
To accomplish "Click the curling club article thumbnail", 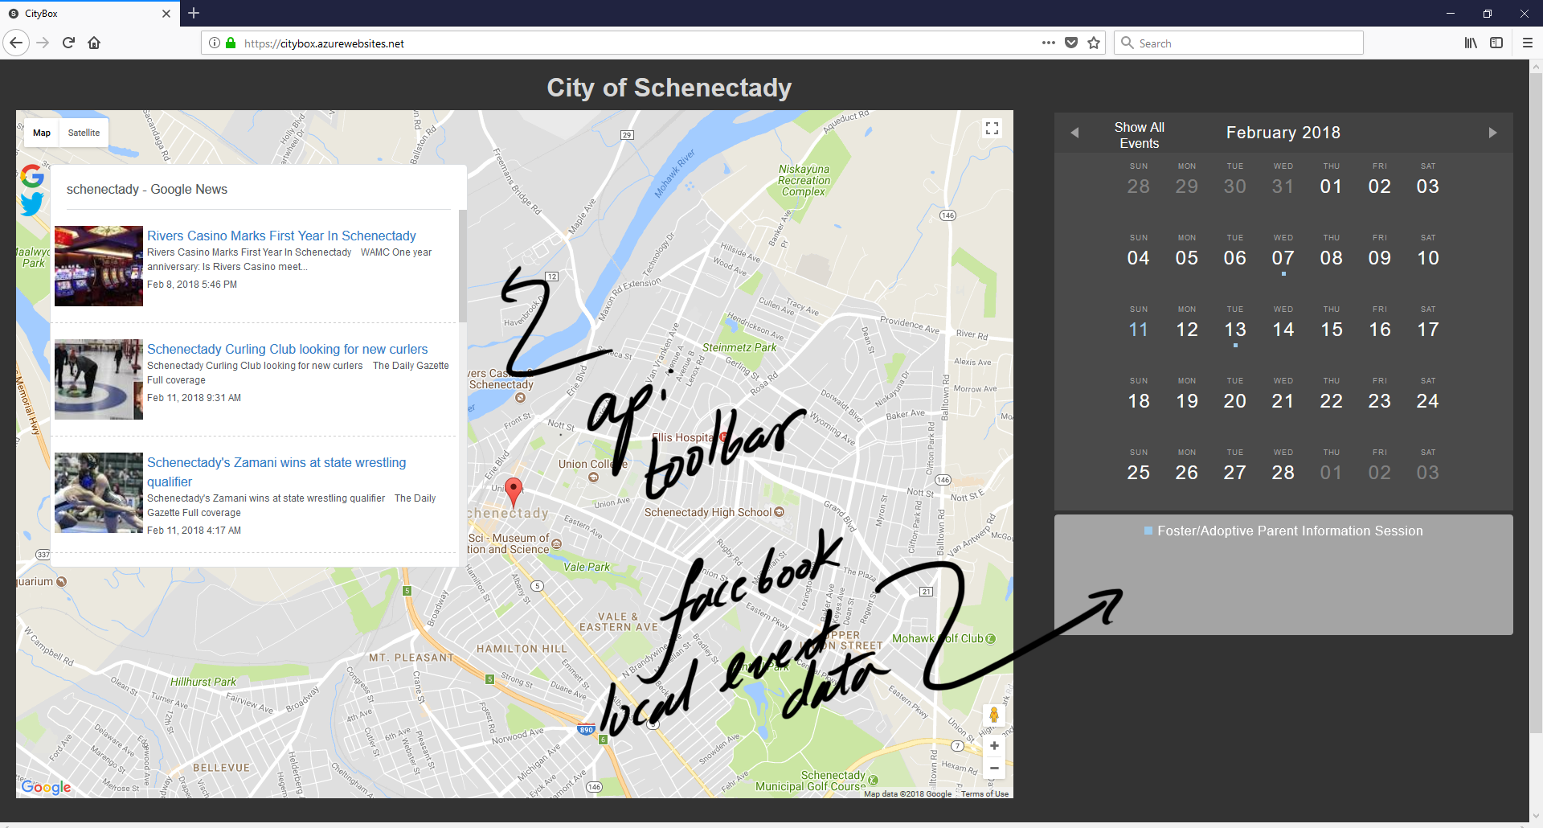I will pos(99,379).
